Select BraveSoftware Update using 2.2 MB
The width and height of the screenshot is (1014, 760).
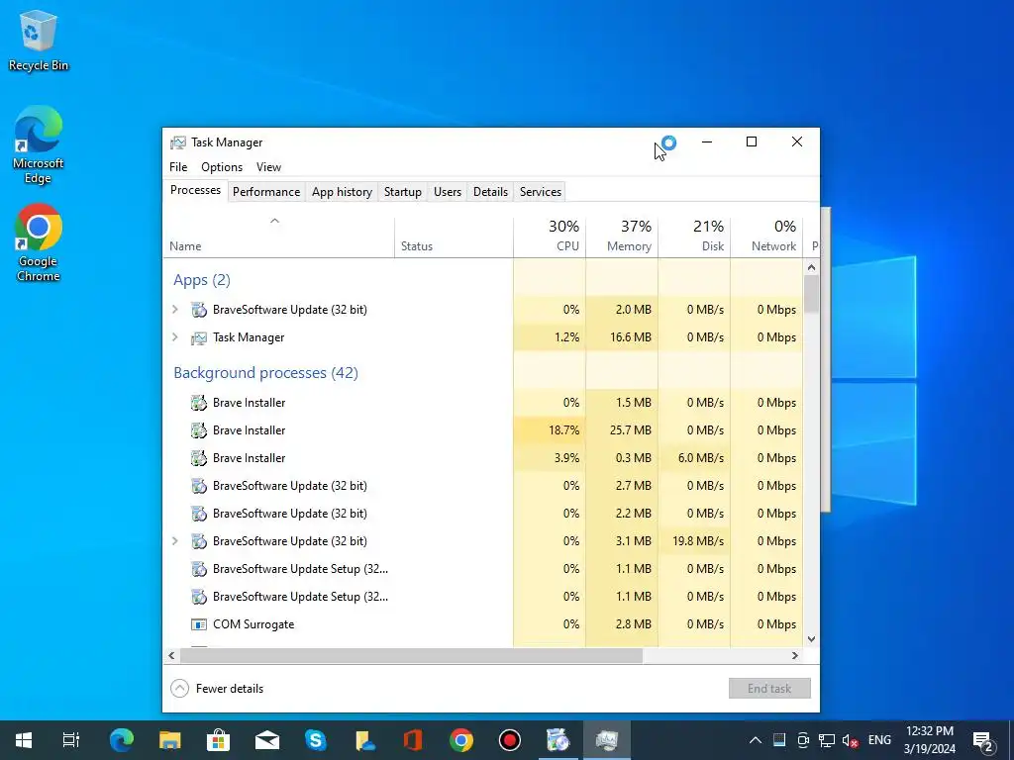[483, 514]
